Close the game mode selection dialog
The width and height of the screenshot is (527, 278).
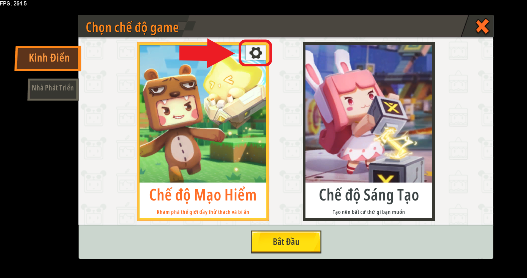[482, 26]
